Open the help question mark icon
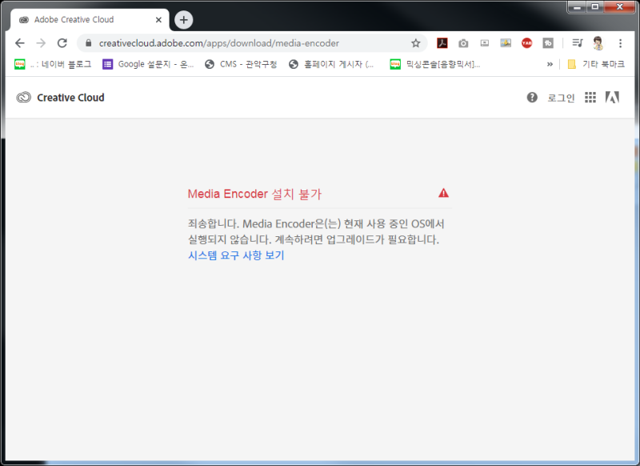 click(532, 97)
